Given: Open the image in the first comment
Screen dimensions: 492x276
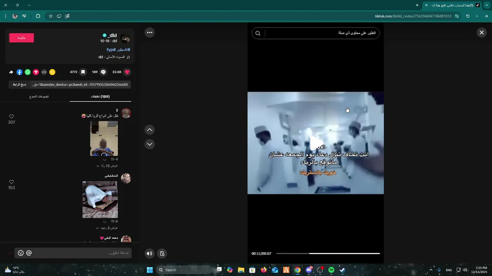Looking at the screenshot, I should click(x=104, y=138).
